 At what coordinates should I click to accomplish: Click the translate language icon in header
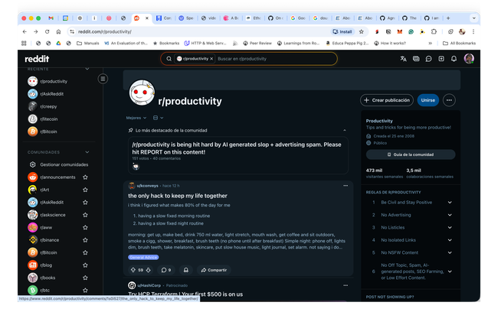[x=403, y=58]
